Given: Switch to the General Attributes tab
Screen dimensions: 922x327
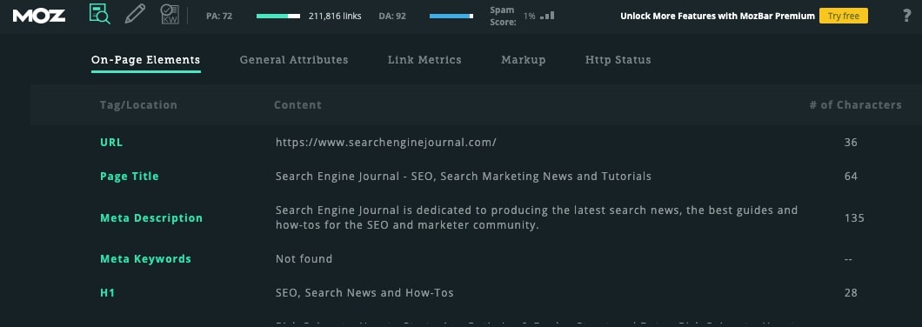Looking at the screenshot, I should [294, 60].
